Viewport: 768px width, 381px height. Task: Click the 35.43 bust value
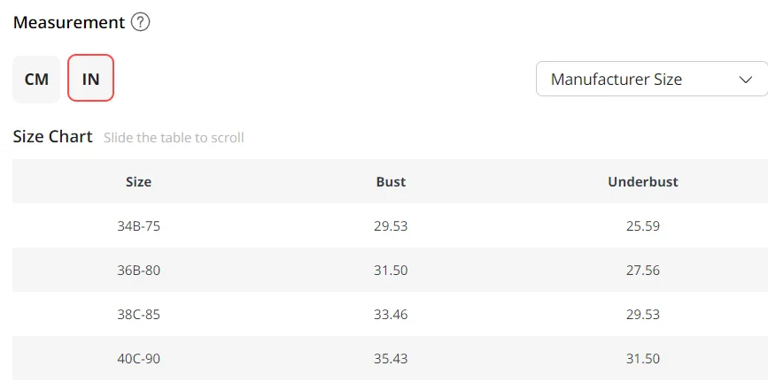coord(391,358)
